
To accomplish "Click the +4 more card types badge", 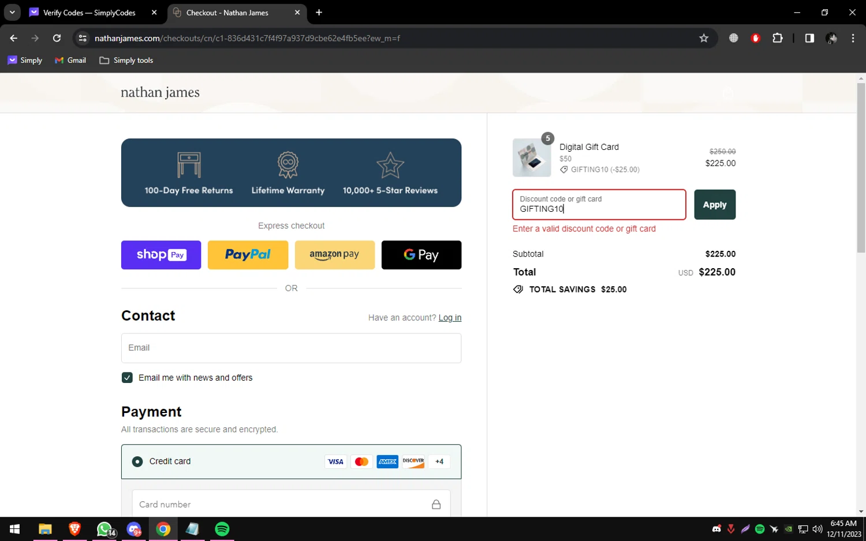I will [x=439, y=461].
